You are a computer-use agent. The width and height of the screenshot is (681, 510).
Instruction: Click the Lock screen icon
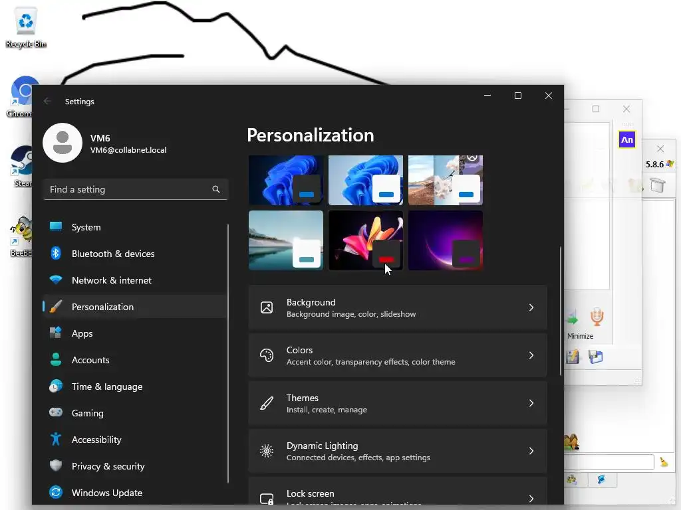tap(267, 499)
